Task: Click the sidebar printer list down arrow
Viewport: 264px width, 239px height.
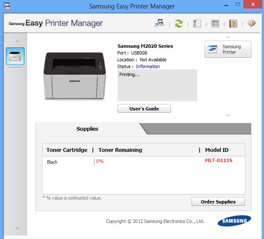Action: pos(17,228)
